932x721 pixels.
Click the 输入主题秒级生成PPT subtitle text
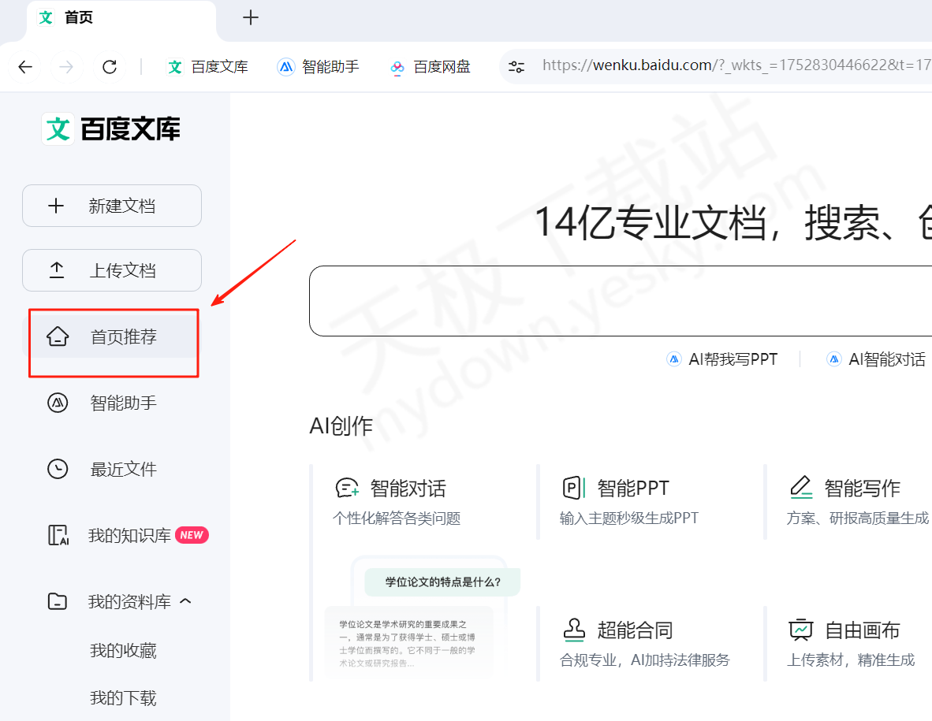click(629, 518)
